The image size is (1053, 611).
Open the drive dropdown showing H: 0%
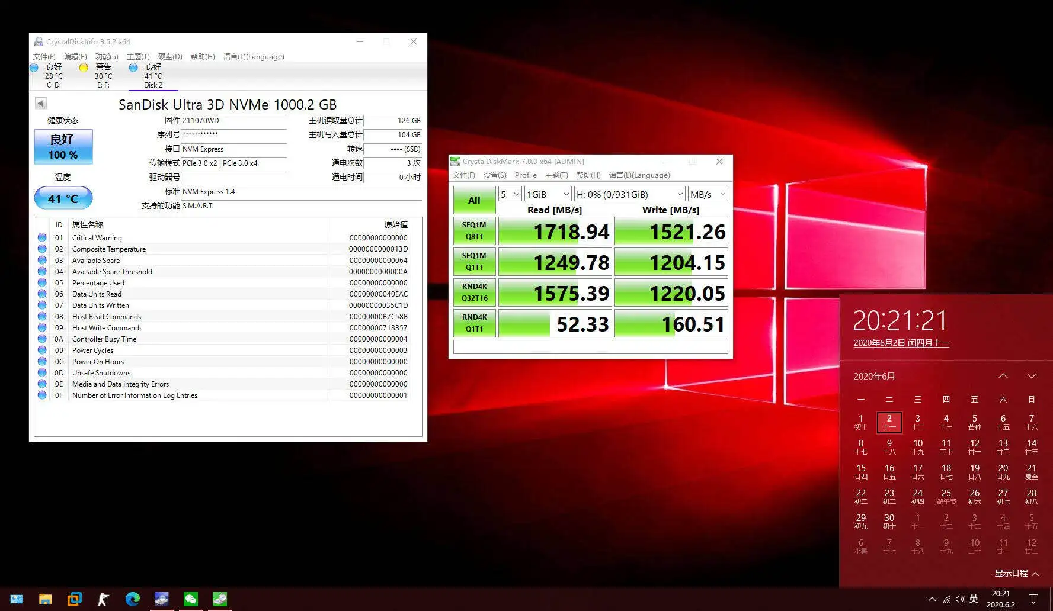630,194
